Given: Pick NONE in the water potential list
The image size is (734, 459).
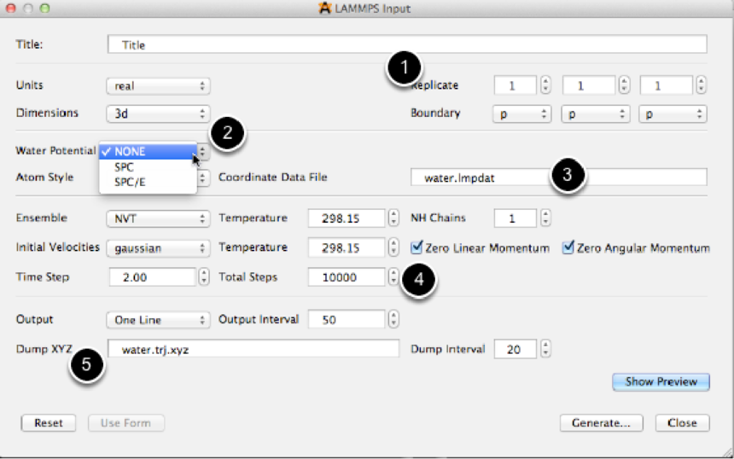Looking at the screenshot, I should [x=130, y=151].
